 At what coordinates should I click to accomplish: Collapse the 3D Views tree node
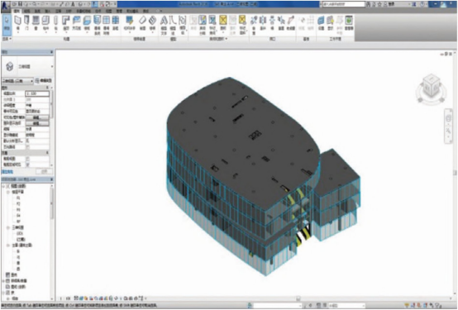pos(8,227)
